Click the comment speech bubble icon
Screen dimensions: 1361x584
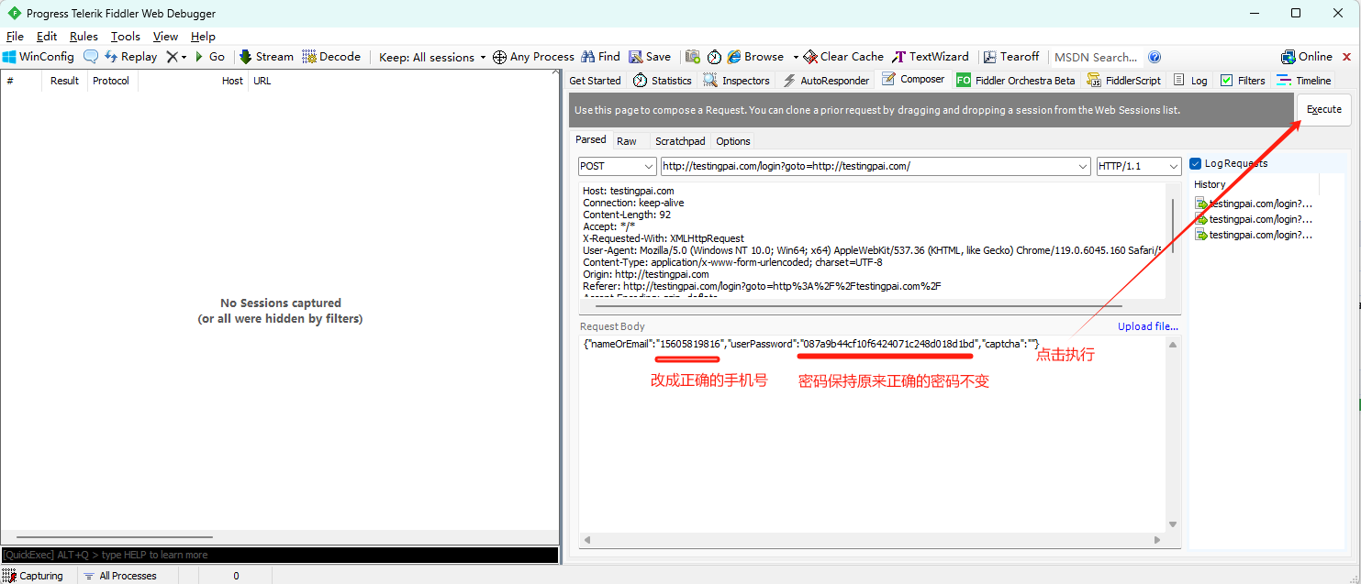pos(90,57)
